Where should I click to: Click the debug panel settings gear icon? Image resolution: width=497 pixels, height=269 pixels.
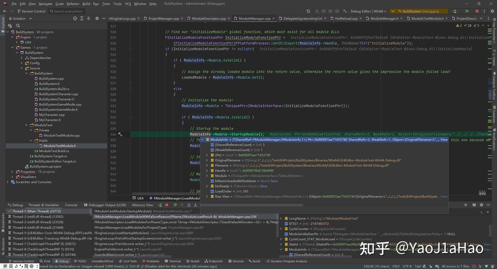click(x=481, y=205)
